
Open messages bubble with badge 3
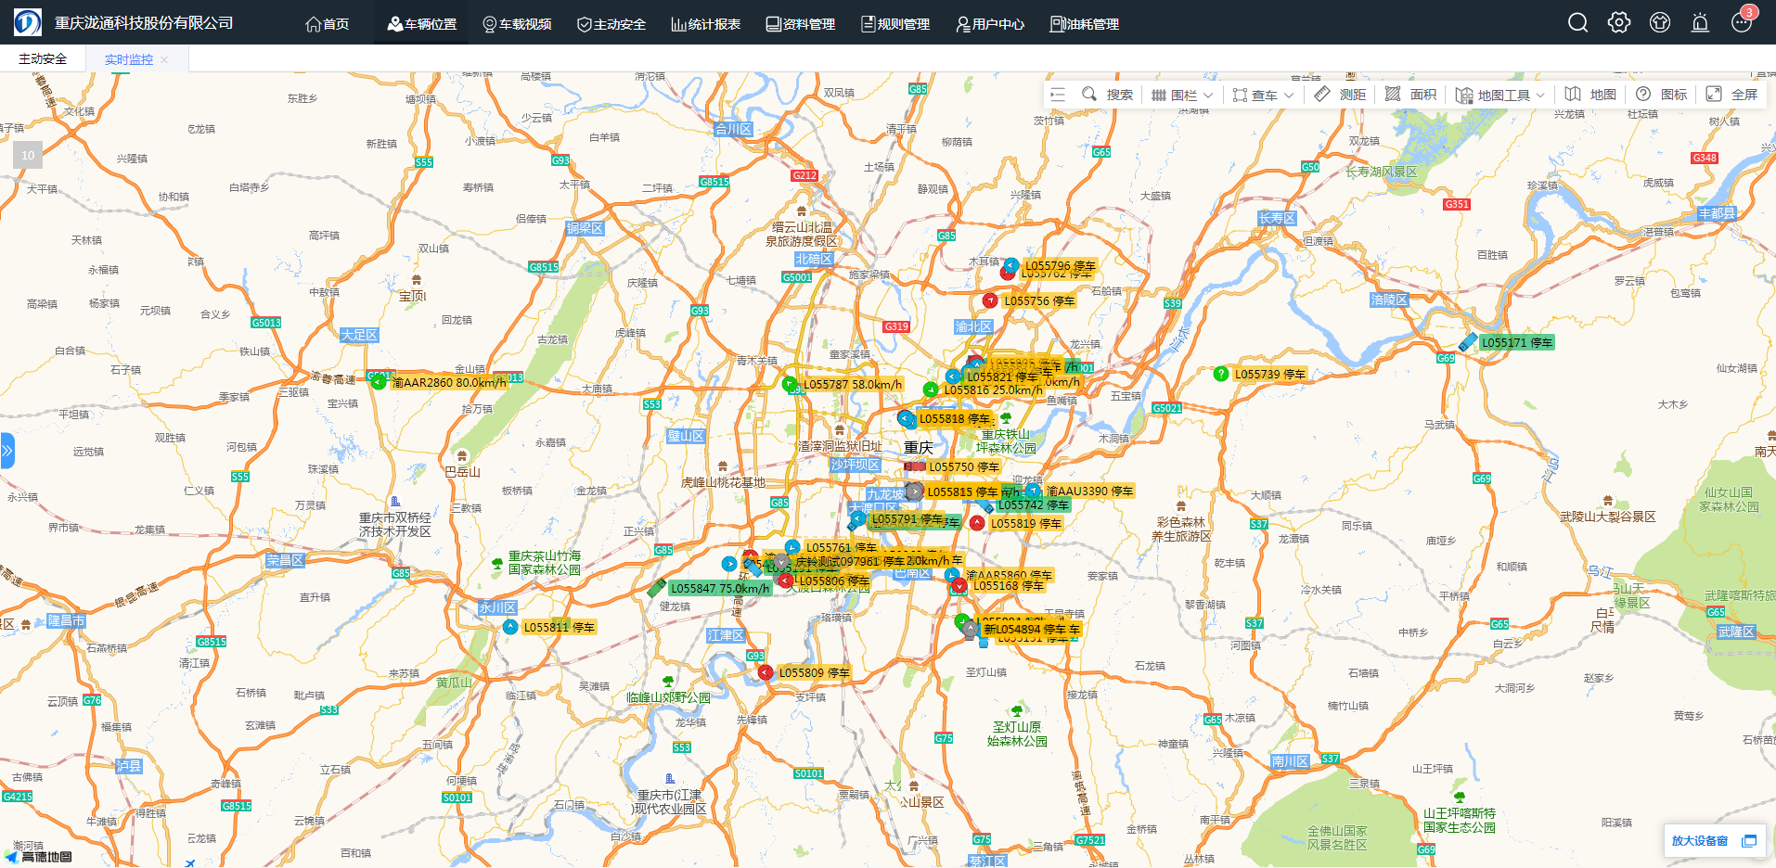coord(1742,22)
